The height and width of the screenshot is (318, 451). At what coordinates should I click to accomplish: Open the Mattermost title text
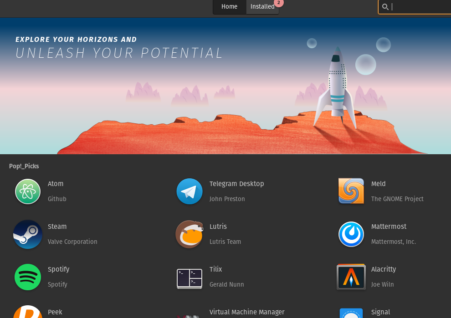[389, 227]
